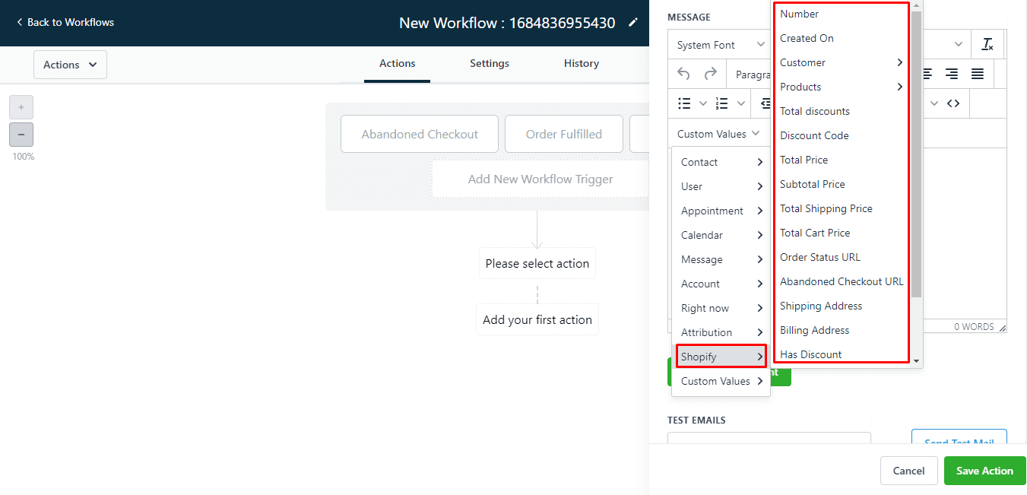Insert the Total Price value
The image size is (1027, 495).
pyautogui.click(x=840, y=160)
